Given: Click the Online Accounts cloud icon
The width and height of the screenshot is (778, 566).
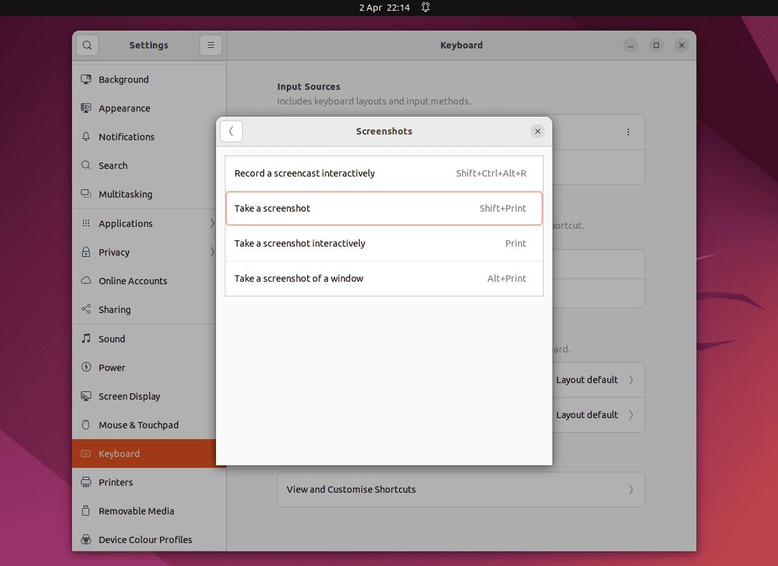Looking at the screenshot, I should point(86,280).
